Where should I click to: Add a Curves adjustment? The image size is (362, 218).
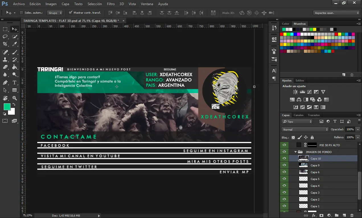(x=309, y=92)
